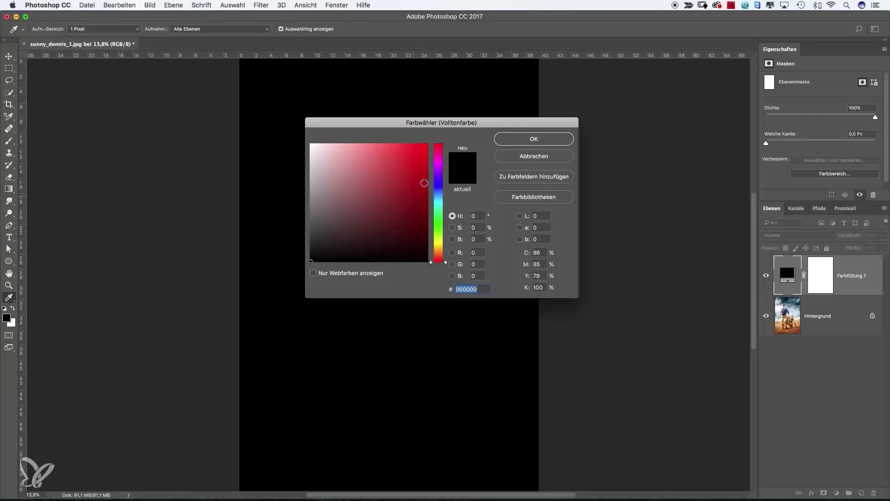
Task: Open the Aufn.-Bereich dropdown
Action: (104, 29)
